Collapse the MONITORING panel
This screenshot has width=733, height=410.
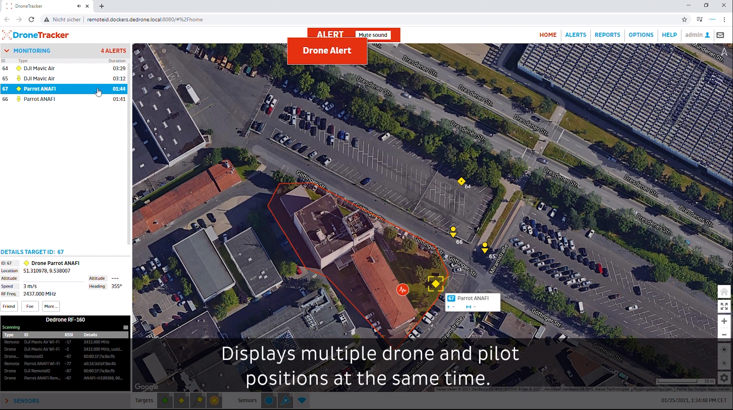coord(7,50)
